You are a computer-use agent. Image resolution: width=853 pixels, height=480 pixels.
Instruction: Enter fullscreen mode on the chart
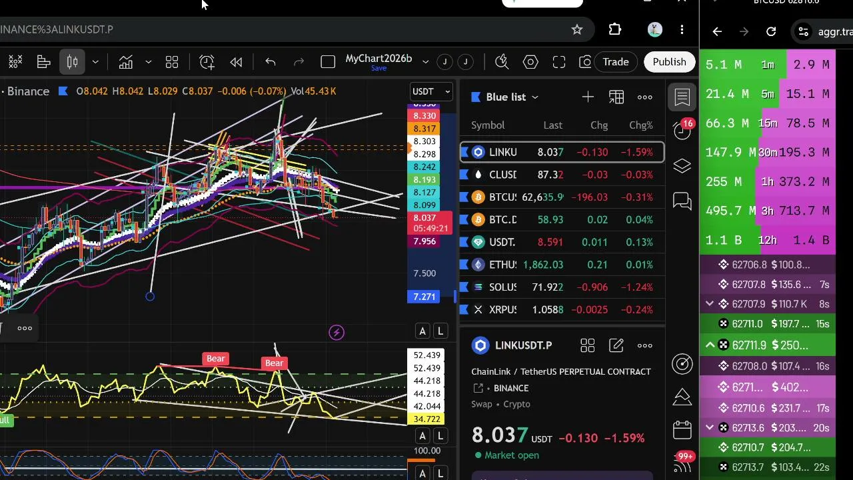click(559, 62)
